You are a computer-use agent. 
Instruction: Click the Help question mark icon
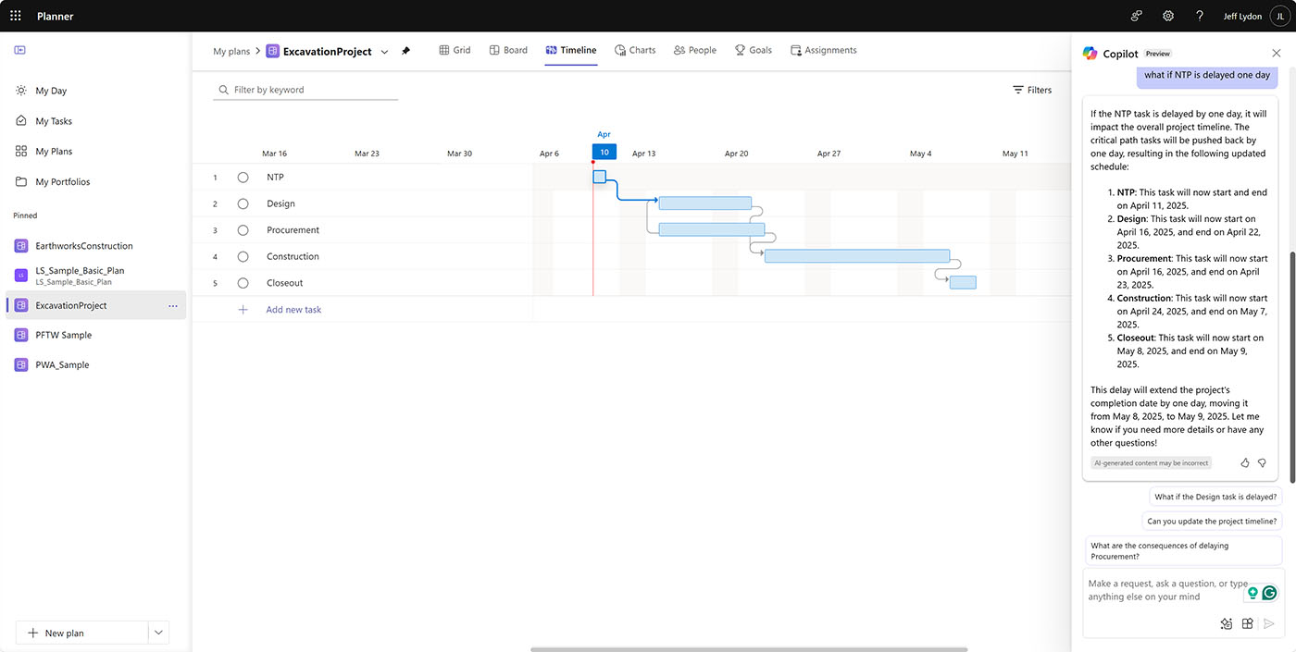[1200, 16]
